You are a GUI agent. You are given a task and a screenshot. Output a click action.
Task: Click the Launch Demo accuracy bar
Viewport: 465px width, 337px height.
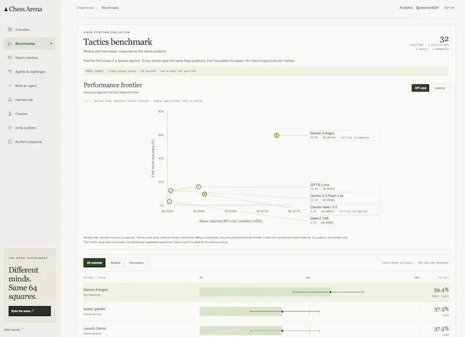coord(241,331)
